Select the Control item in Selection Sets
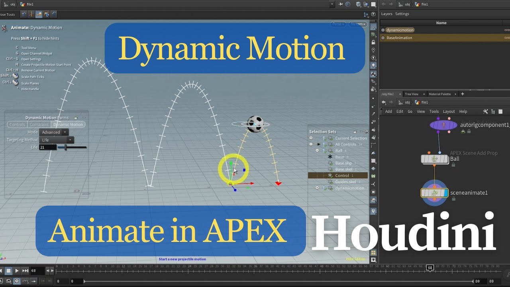The width and height of the screenshot is (510, 287). 338,175
